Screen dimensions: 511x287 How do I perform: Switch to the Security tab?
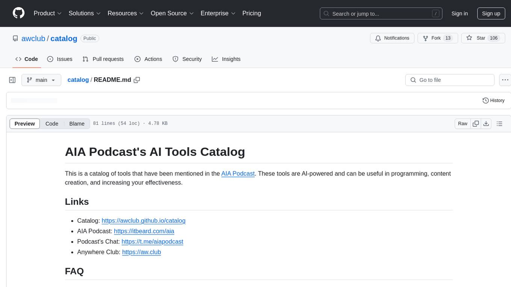187,59
